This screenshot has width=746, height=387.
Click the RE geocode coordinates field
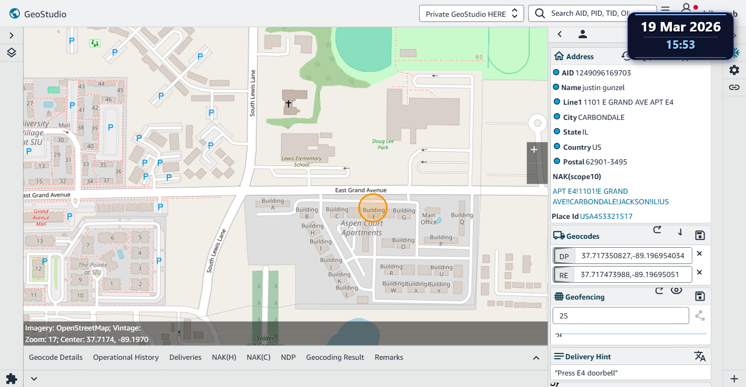(x=633, y=274)
